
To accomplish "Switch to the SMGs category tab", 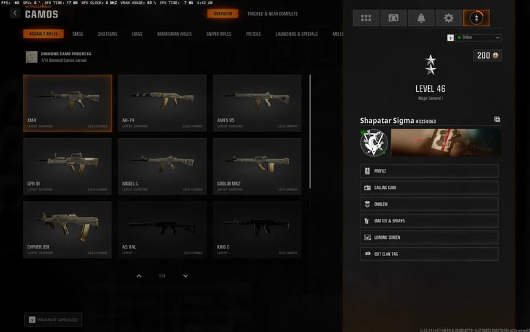I will pyautogui.click(x=77, y=34).
